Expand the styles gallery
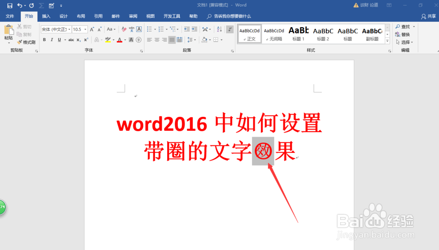The width and height of the screenshot is (439, 250). click(388, 41)
